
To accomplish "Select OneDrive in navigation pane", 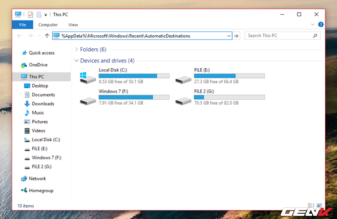I will [x=34, y=65].
